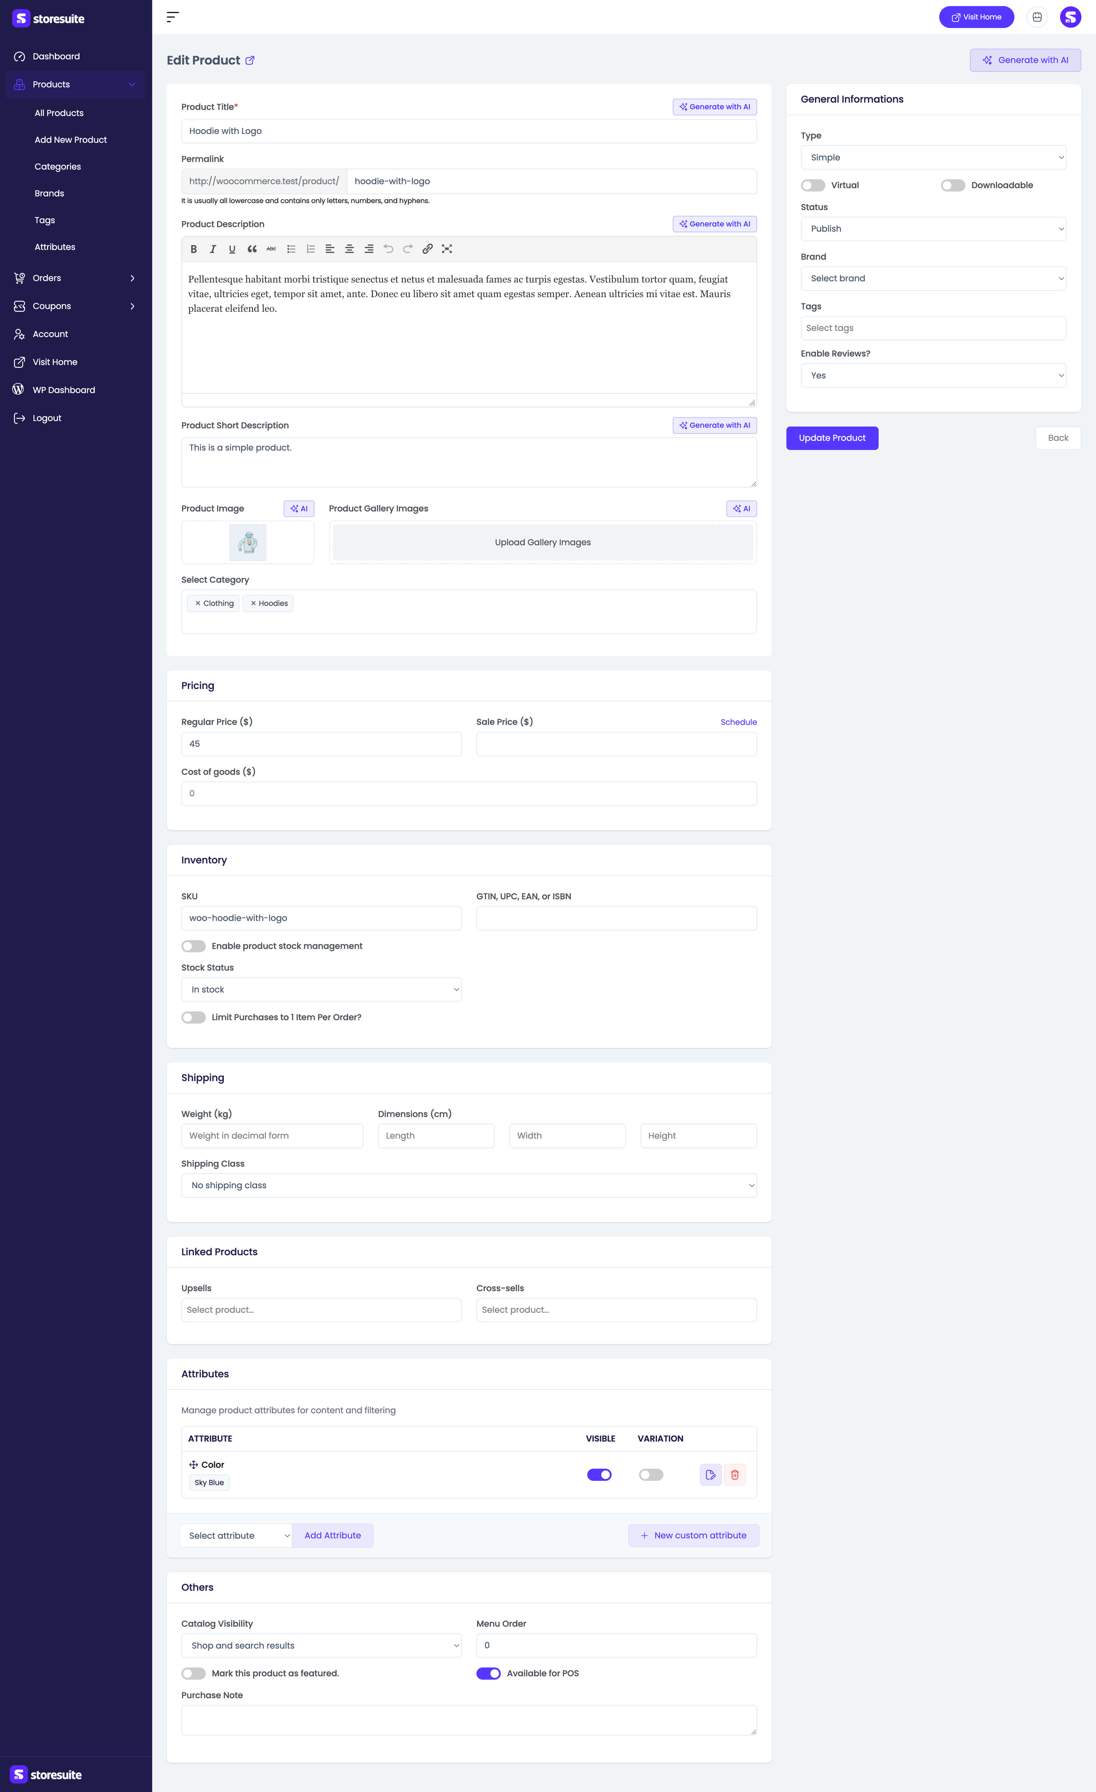This screenshot has width=1096, height=1792.
Task: Apply strikethrough formatting icon
Action: (x=271, y=249)
